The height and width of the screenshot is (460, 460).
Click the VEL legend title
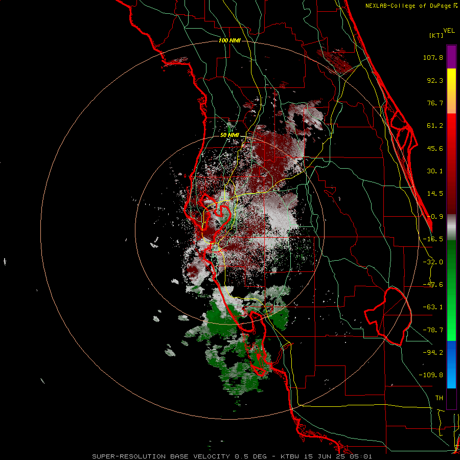[449, 30]
